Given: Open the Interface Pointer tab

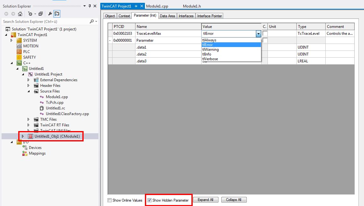Looking at the screenshot, I should (x=210, y=16).
